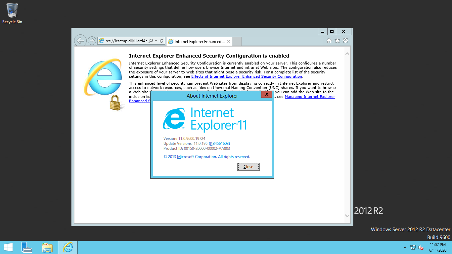
Task: Expand the address bar autocomplete dropdown arrow
Action: (156, 41)
